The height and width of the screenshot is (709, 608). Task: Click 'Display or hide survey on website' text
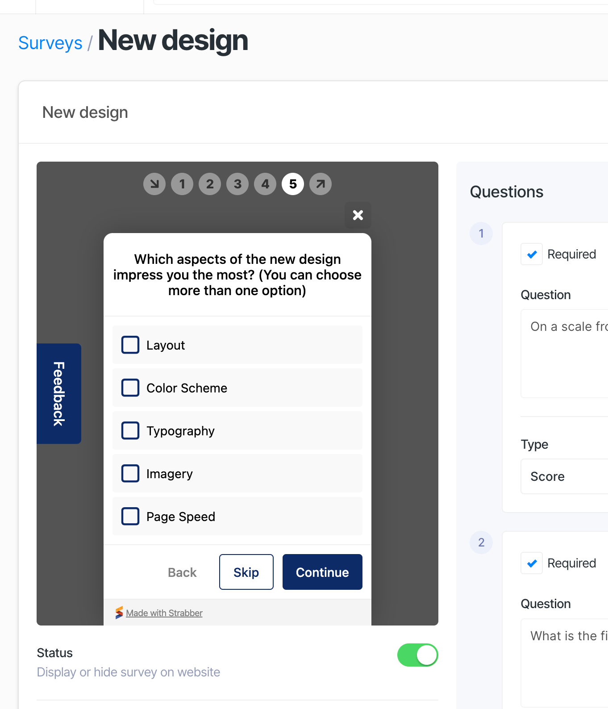(x=129, y=672)
